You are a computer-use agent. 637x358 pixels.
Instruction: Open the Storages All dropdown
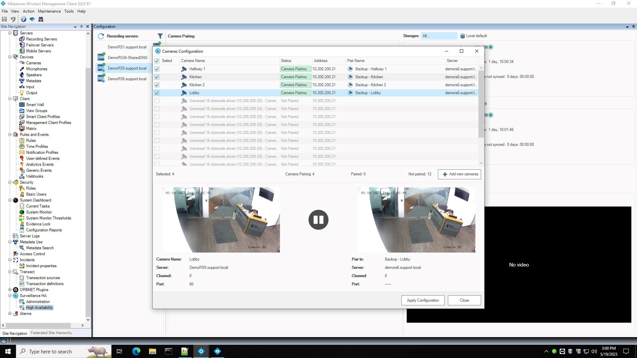439,36
